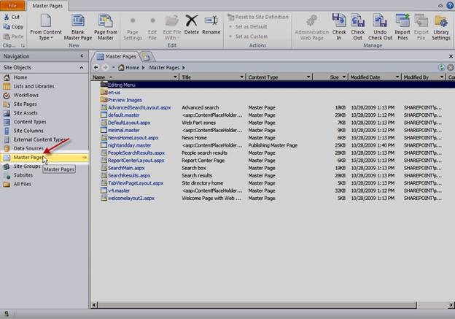Open AdvancedSearchLayout.aspx file
Viewport: 455px width, 319px height.
point(139,107)
